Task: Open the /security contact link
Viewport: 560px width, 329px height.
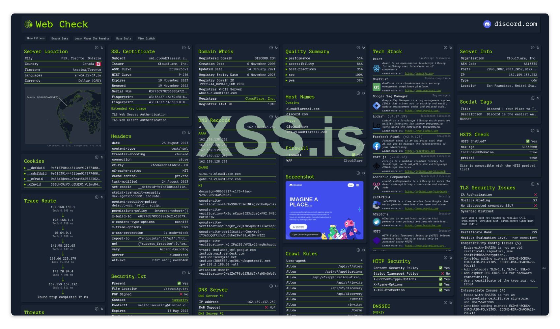Action: tap(180, 300)
